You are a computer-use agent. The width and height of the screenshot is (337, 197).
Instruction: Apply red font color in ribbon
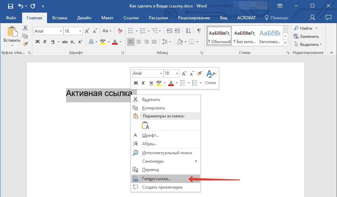coord(115,42)
